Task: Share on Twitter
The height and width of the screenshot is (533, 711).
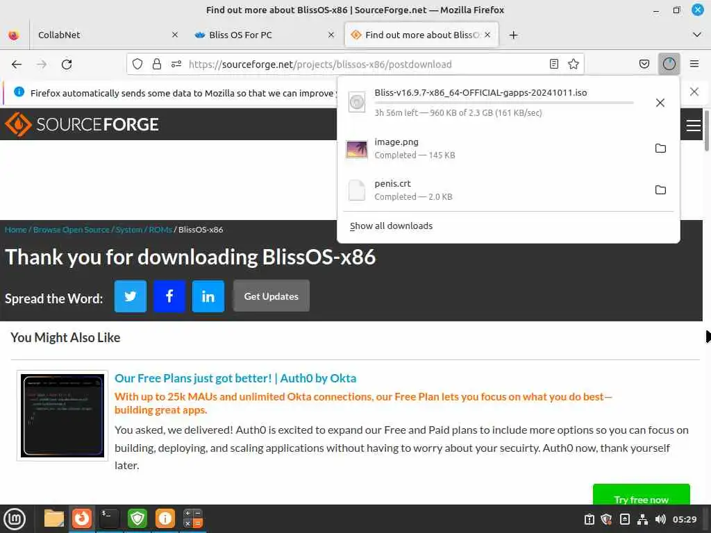Action: (130, 296)
